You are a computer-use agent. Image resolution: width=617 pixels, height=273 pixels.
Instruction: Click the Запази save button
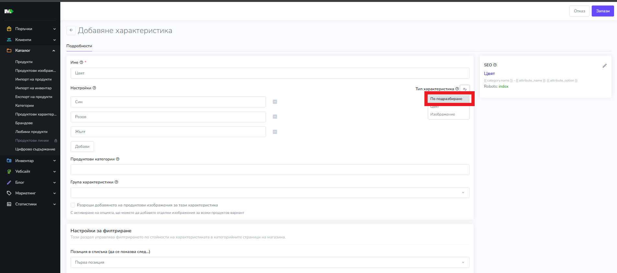pyautogui.click(x=602, y=11)
